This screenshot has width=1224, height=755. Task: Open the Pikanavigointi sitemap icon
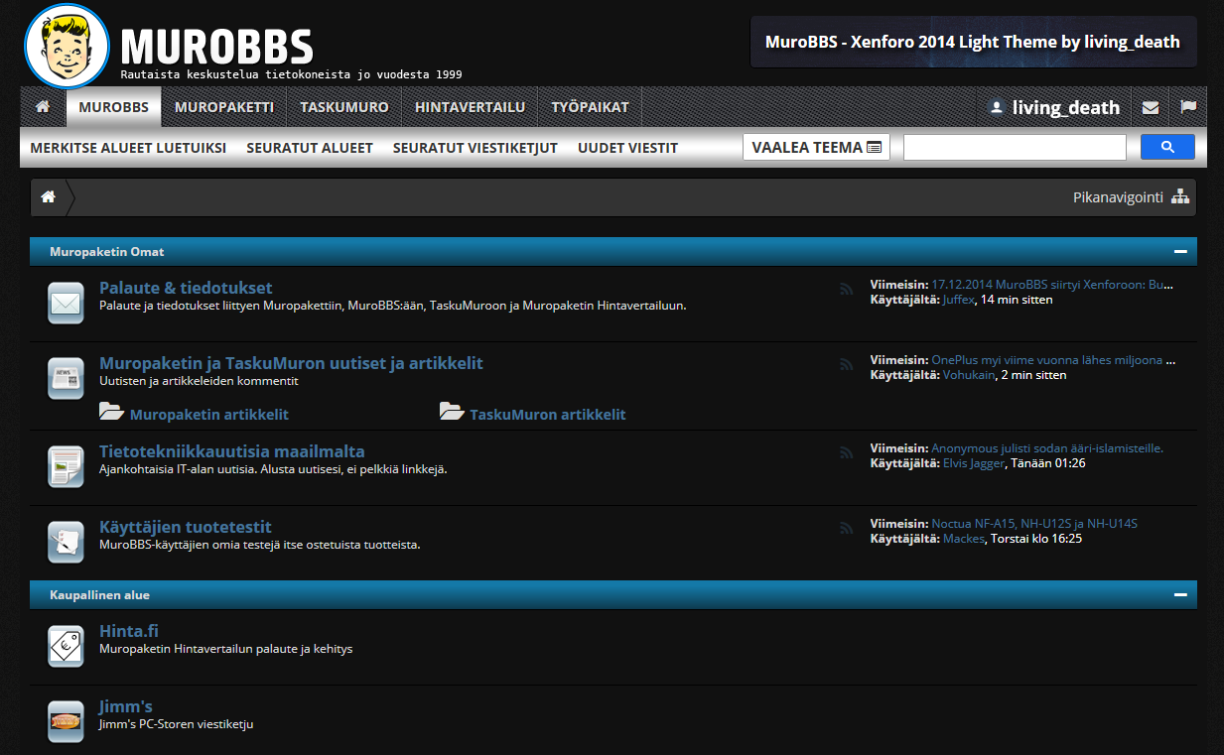[x=1180, y=197]
